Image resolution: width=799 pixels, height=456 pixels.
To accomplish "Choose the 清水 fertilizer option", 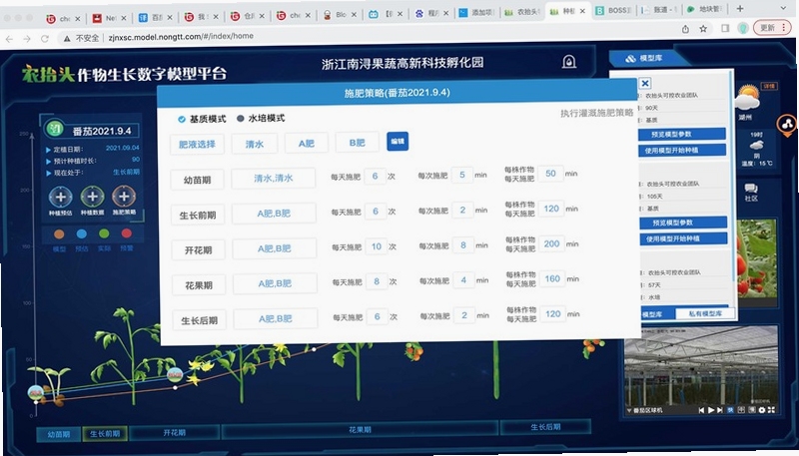I will [x=255, y=144].
